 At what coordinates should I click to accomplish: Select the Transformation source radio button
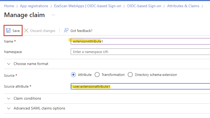pos(97,75)
